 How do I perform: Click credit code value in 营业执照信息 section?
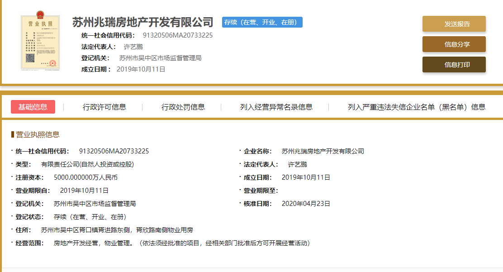[x=114, y=151]
